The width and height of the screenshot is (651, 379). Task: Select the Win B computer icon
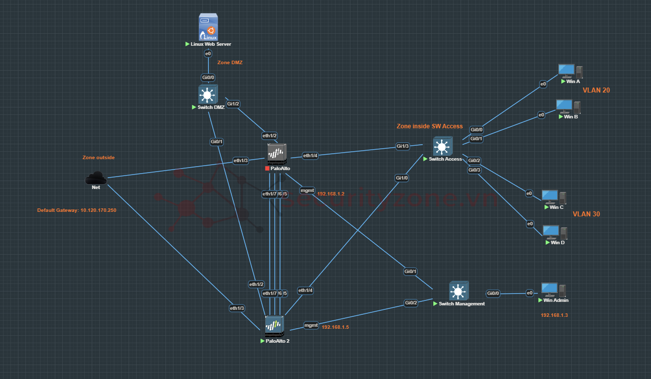pyautogui.click(x=568, y=106)
